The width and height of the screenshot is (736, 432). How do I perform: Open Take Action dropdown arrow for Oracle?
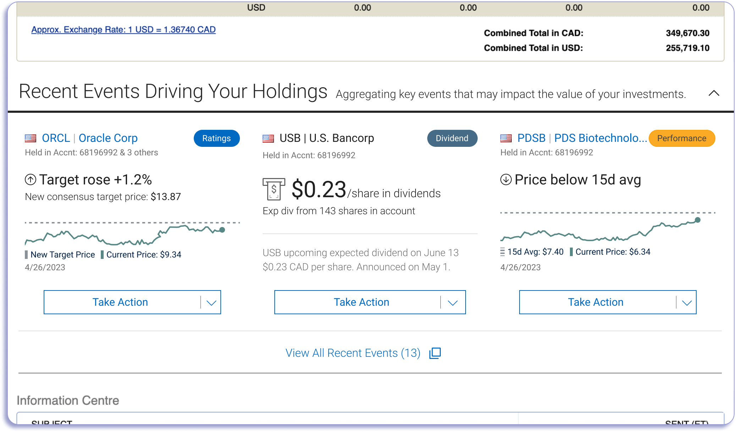[211, 303]
